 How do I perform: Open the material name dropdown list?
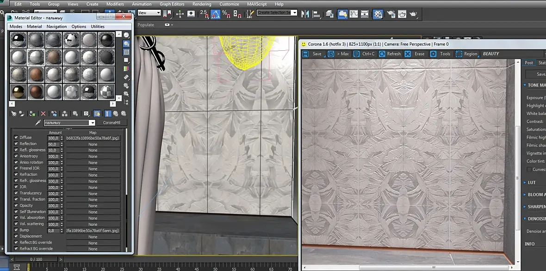tap(93, 123)
